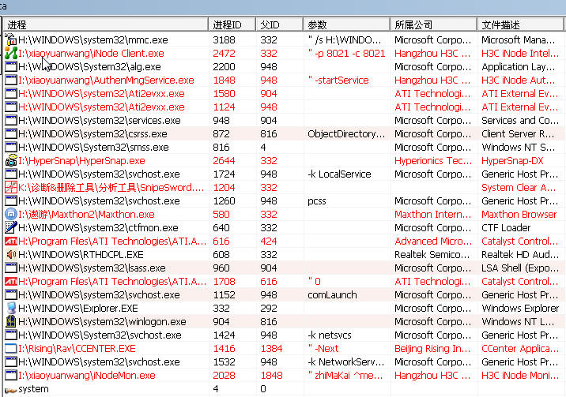Click the csrss.exe process icon
The image size is (566, 397).
pos(11,133)
